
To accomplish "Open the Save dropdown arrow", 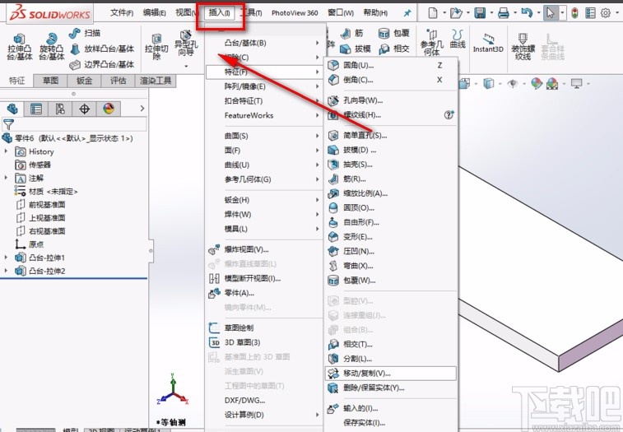I will click(x=491, y=13).
